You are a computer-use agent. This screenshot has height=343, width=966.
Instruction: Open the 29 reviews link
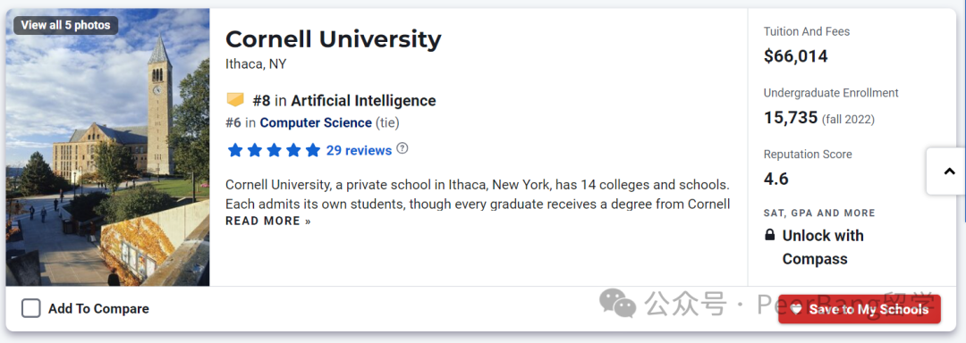pyautogui.click(x=359, y=151)
